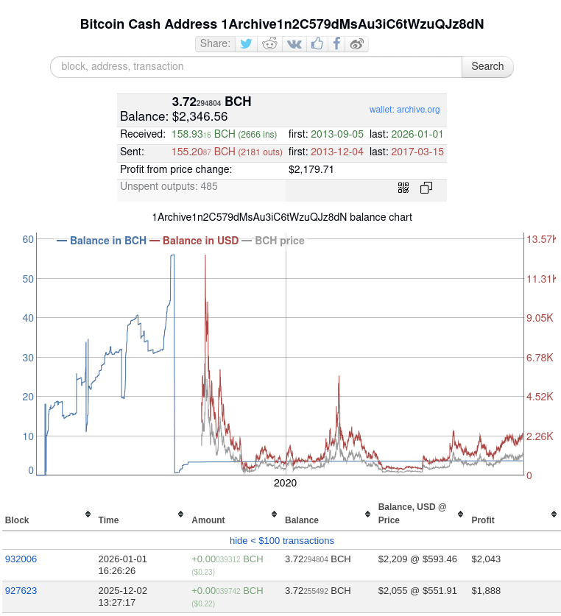Open the wallet: archive.org link

[x=404, y=110]
